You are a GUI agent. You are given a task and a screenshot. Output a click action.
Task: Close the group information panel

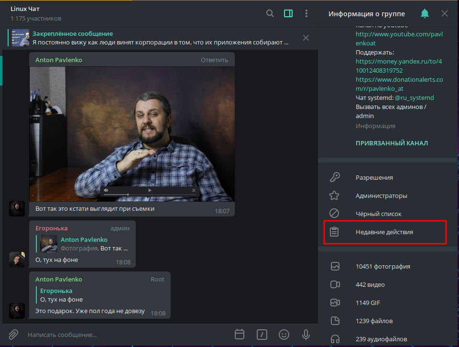(444, 13)
